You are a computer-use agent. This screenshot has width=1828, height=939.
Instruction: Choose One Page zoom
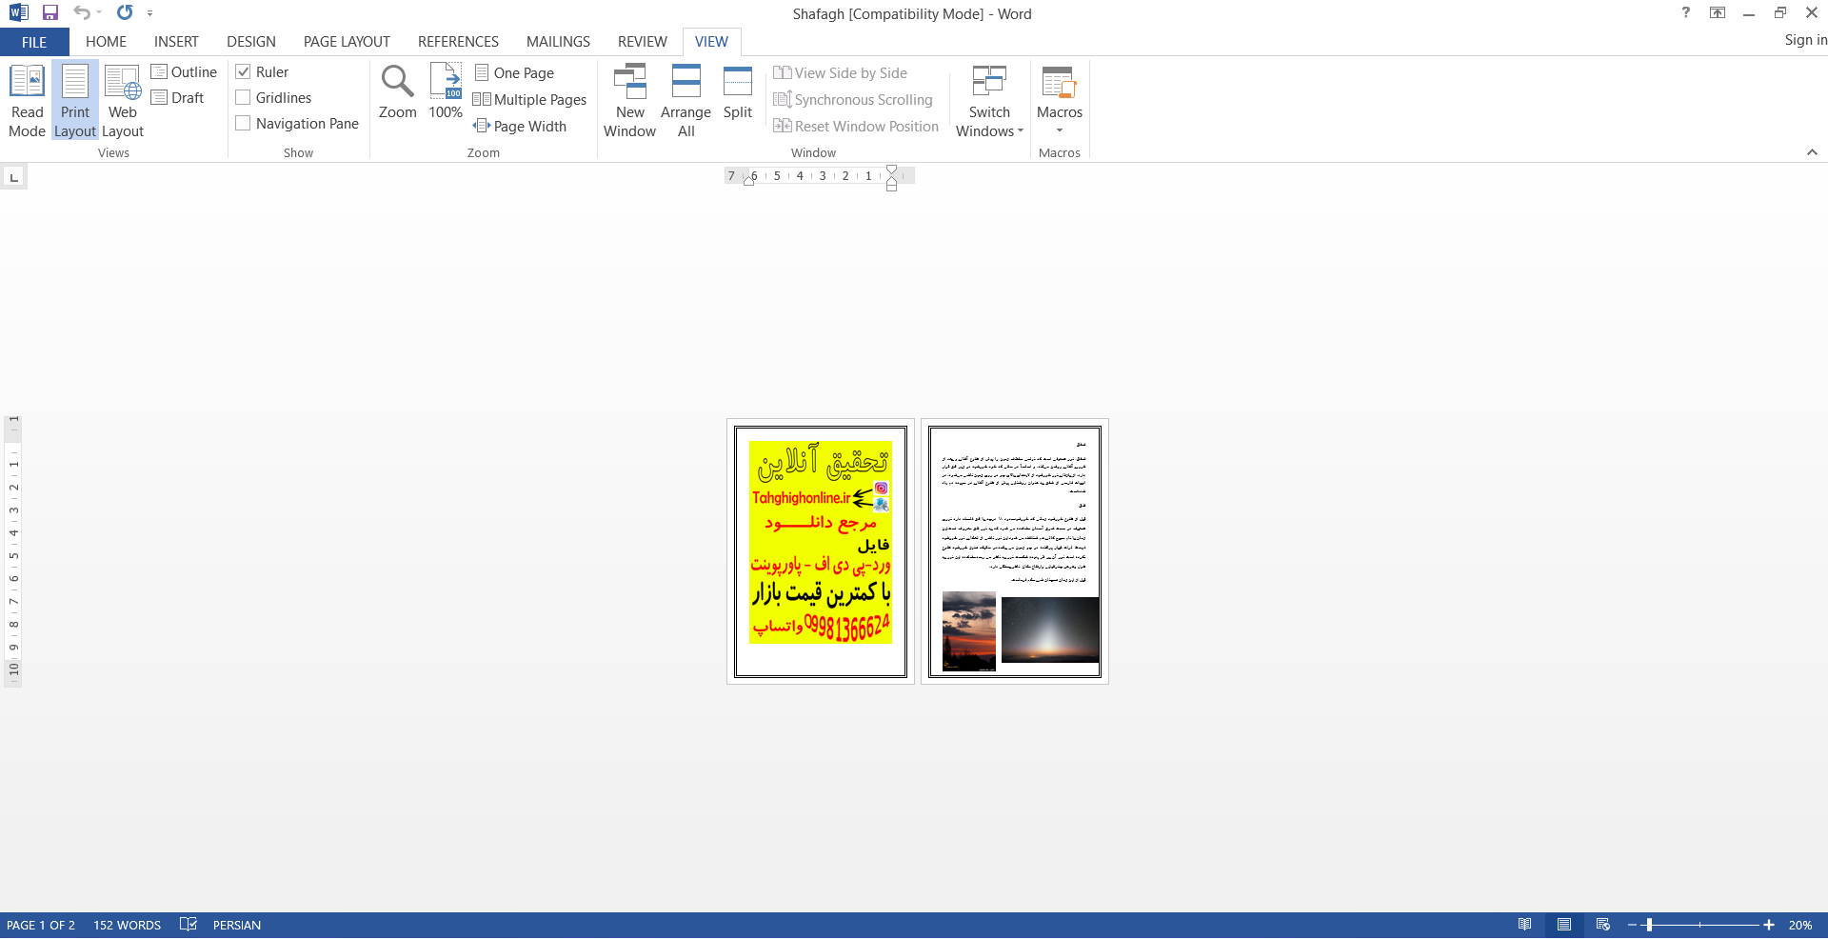coord(514,73)
